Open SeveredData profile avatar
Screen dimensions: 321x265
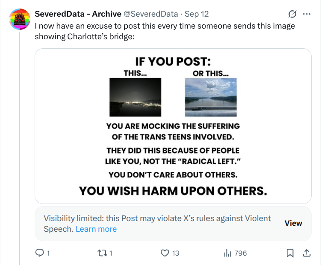pos(20,19)
